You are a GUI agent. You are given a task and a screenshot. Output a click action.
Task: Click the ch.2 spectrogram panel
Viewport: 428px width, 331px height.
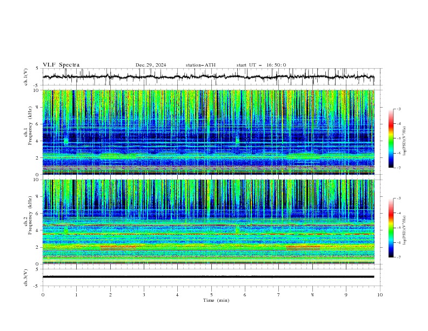tap(209, 222)
